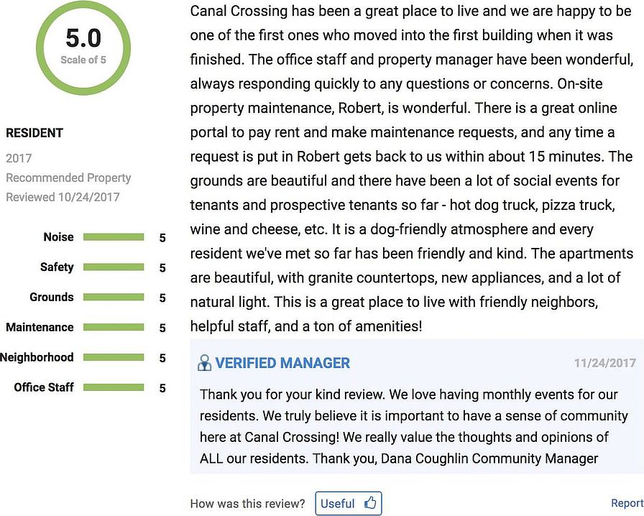Click the VERIFIED MANAGER heading
Screen dimensions: 644x516
(x=282, y=363)
